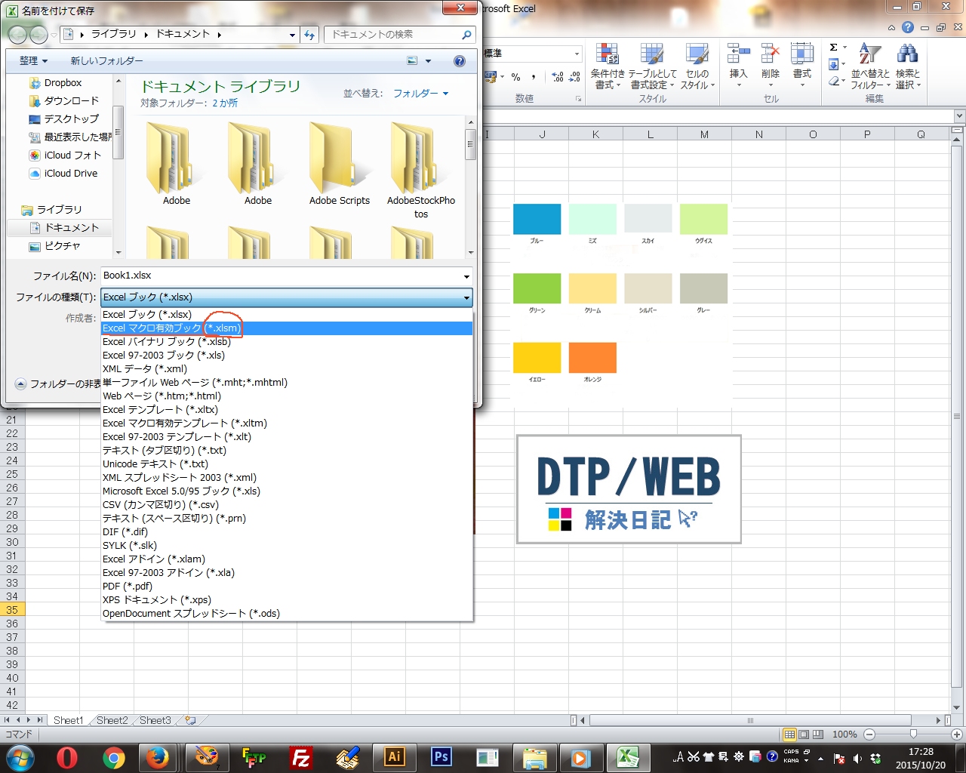Screen dimensions: 966x773
Task: Select Dropbox in navigation pane
Action: click(63, 83)
